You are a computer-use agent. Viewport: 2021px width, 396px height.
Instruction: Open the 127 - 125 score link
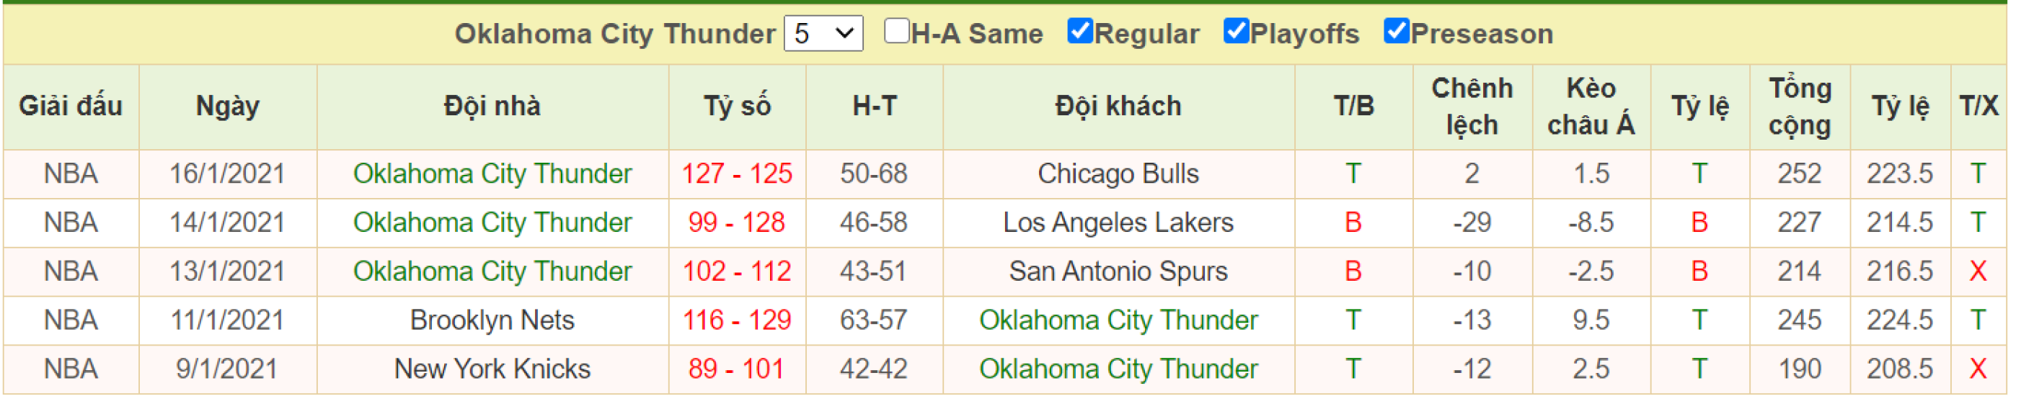pyautogui.click(x=737, y=174)
